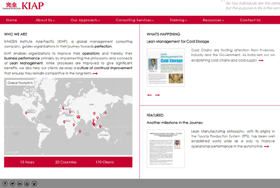
Task: Open the Facebook social icon in footer
Action: tap(5, 183)
